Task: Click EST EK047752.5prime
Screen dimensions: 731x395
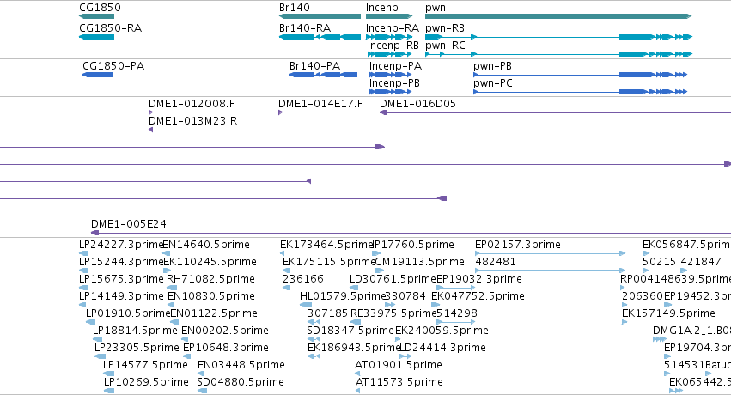Action: [478, 296]
